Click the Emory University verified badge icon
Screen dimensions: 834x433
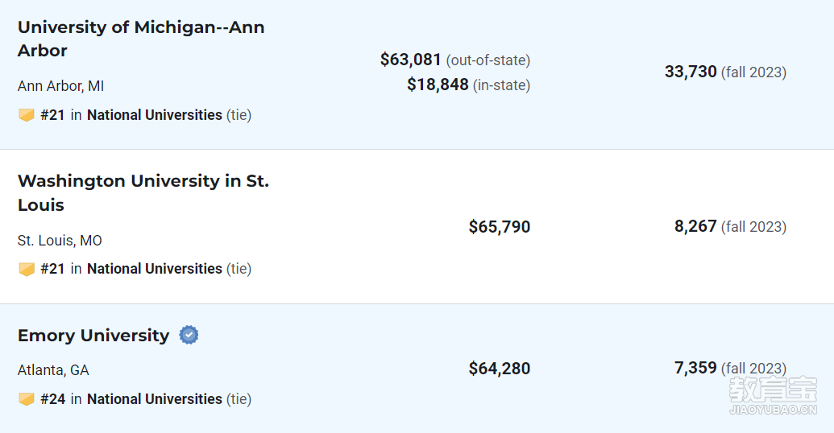click(x=189, y=336)
